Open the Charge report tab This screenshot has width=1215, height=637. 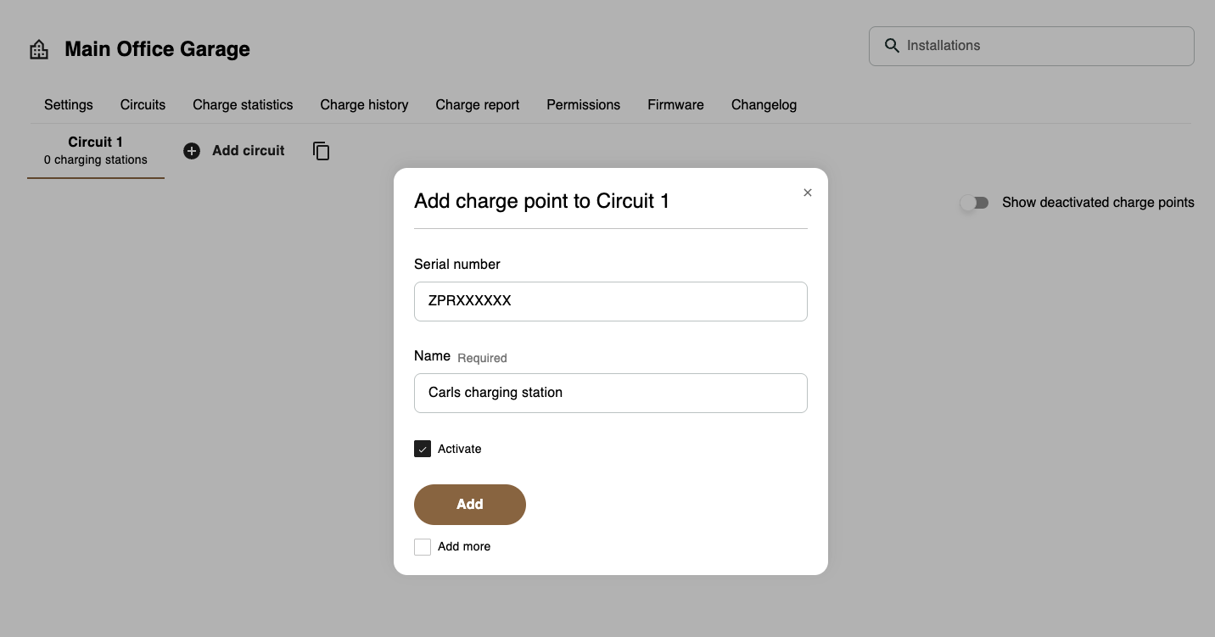(x=477, y=105)
